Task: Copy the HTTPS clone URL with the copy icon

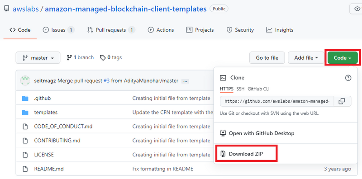Action: click(x=342, y=101)
